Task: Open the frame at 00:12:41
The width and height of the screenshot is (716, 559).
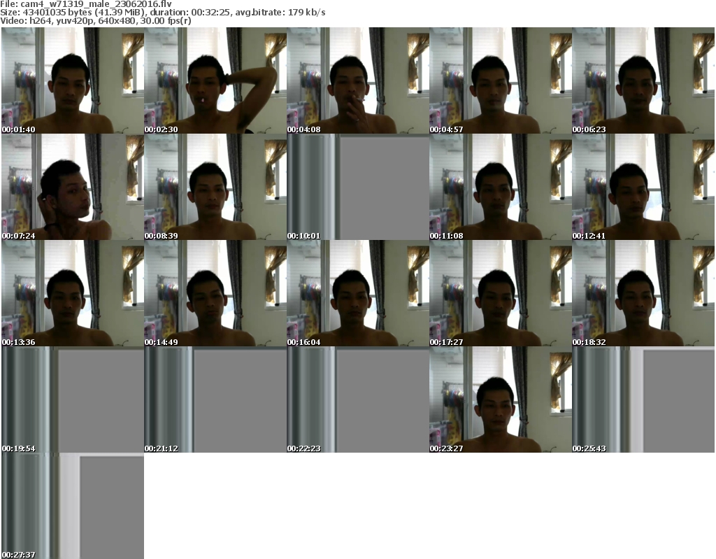Action: coord(643,187)
